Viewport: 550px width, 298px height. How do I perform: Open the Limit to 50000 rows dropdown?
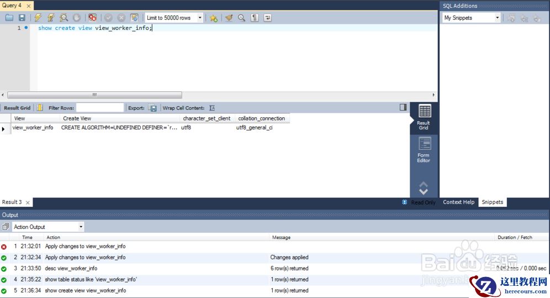coord(200,18)
